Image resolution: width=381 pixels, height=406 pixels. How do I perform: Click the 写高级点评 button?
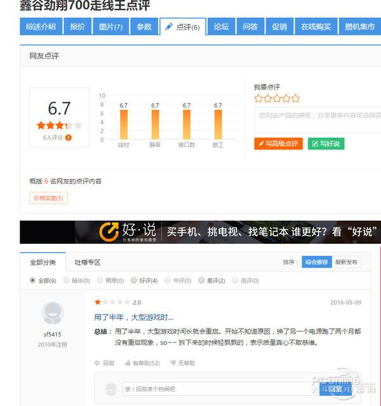[279, 144]
